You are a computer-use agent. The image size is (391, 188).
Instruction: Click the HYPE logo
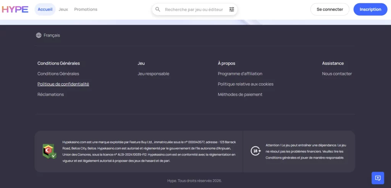[x=15, y=10]
